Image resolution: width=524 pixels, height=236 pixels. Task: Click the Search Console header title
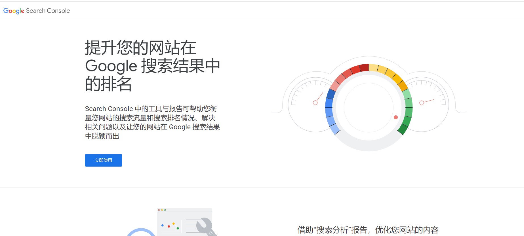point(48,11)
